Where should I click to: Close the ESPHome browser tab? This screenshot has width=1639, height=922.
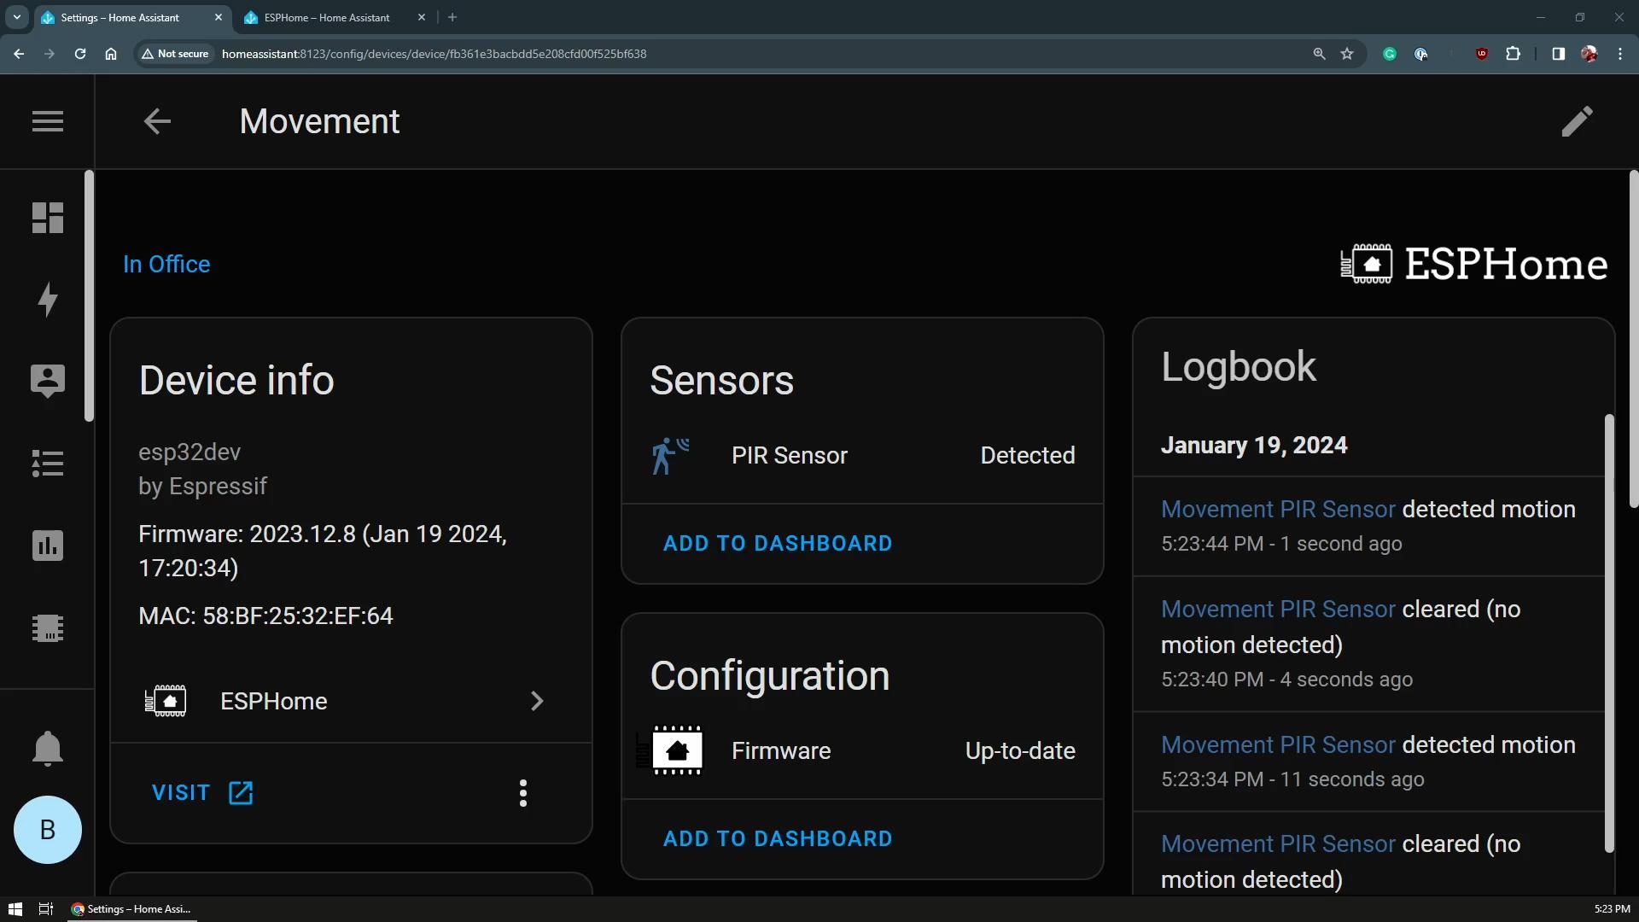point(422,17)
